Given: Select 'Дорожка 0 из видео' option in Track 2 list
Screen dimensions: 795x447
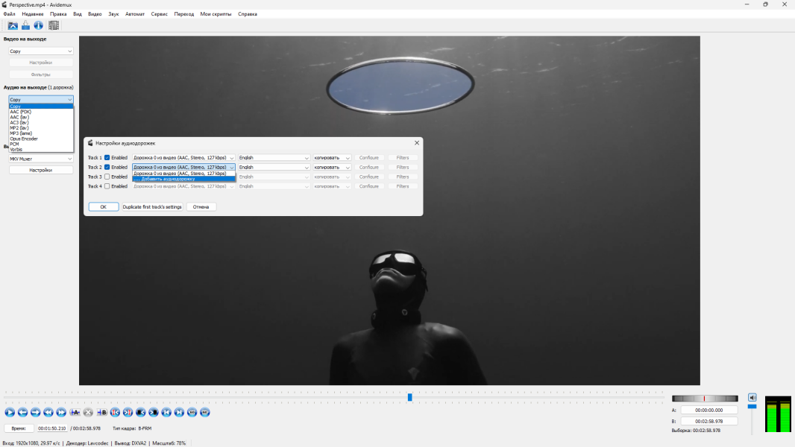Looking at the screenshot, I should [x=183, y=173].
